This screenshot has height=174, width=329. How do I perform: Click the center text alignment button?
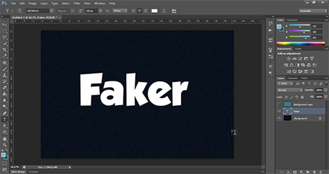[139, 11]
